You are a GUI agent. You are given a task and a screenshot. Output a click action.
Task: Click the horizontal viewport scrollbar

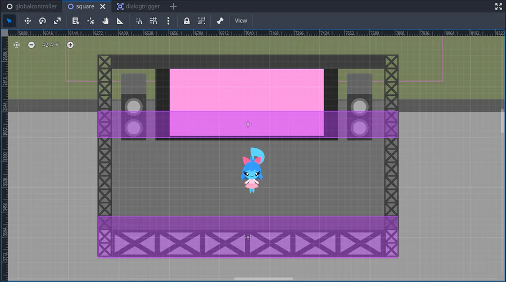(x=263, y=279)
